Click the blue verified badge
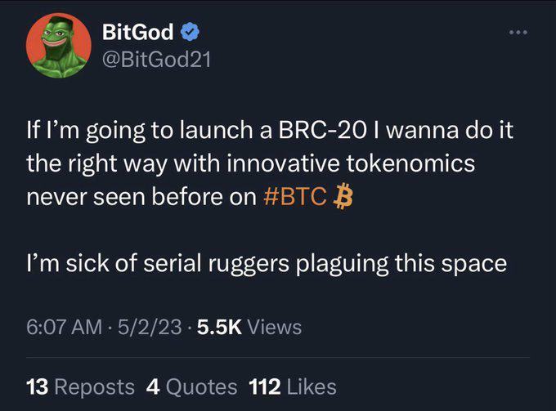Screen dimensions: 556x411 click(x=189, y=33)
